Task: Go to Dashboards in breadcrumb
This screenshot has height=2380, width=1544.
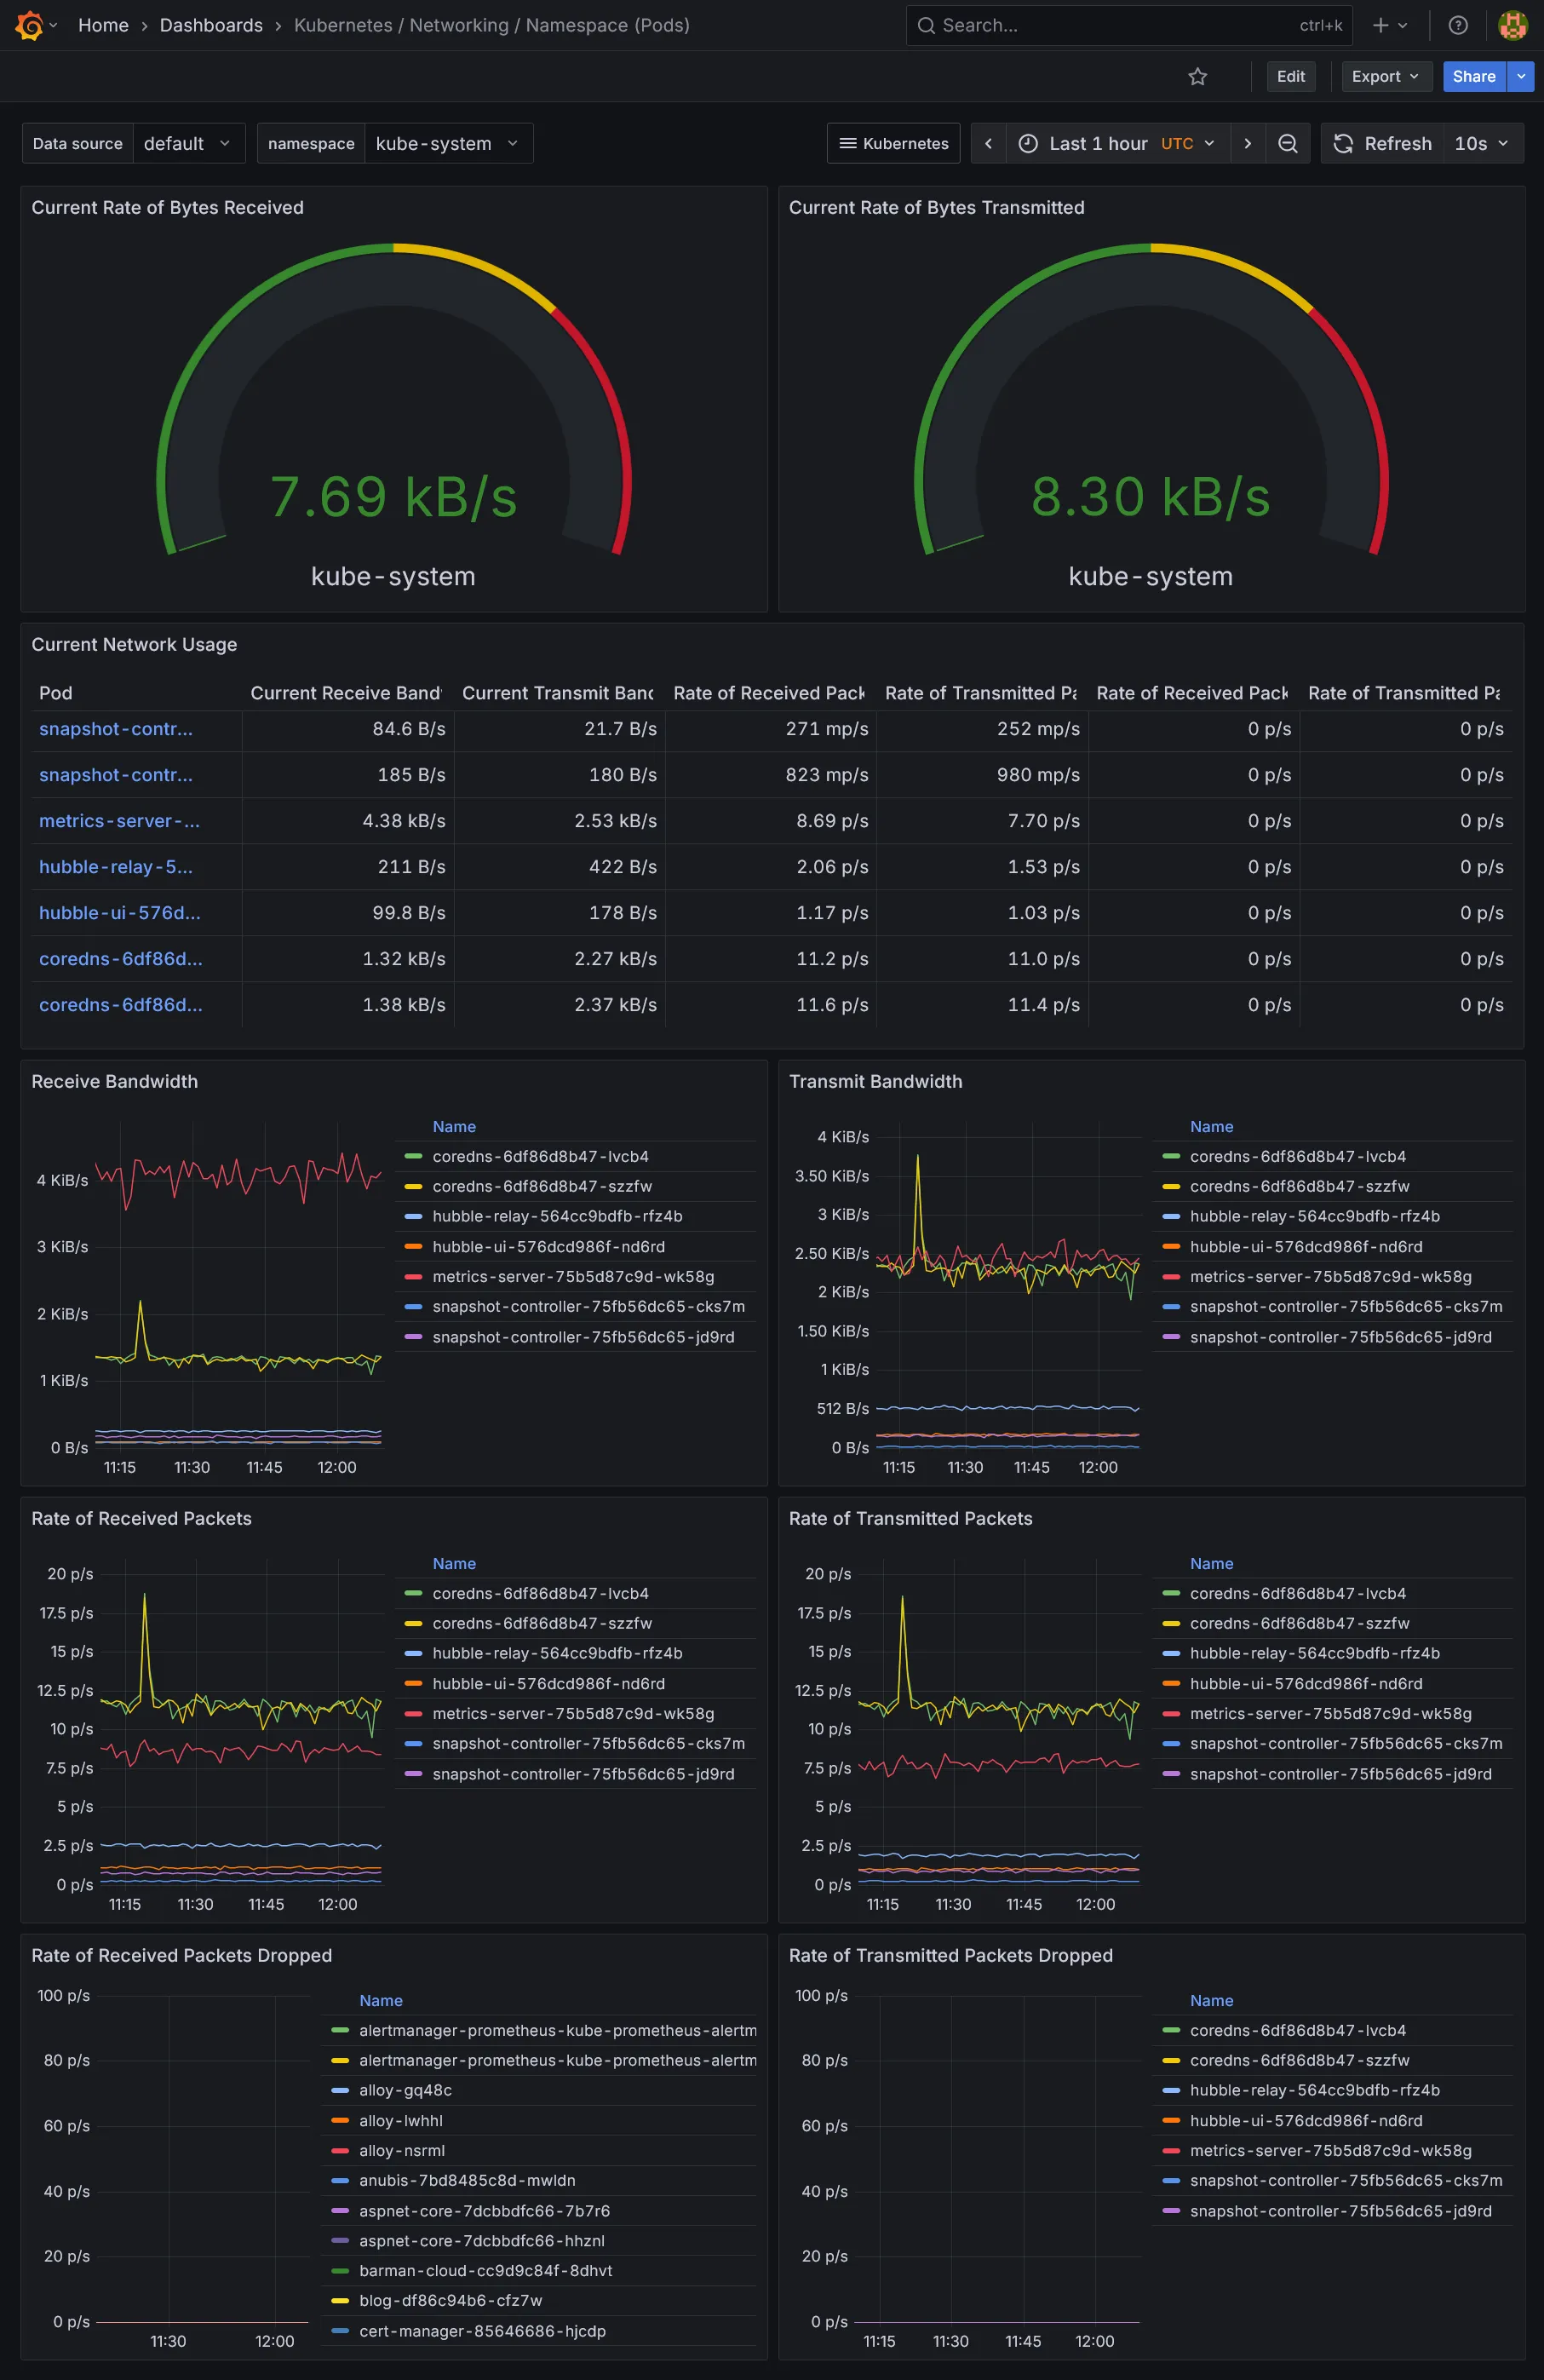Action: 211,25
